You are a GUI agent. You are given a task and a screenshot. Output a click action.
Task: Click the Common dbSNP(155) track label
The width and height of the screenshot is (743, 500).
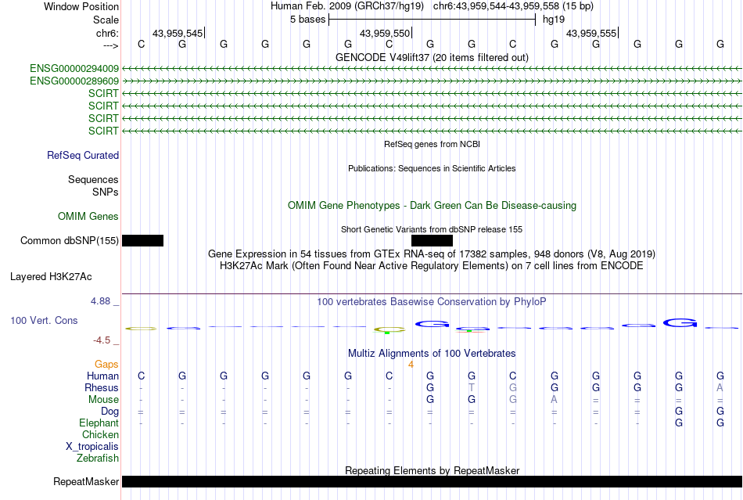(70, 241)
